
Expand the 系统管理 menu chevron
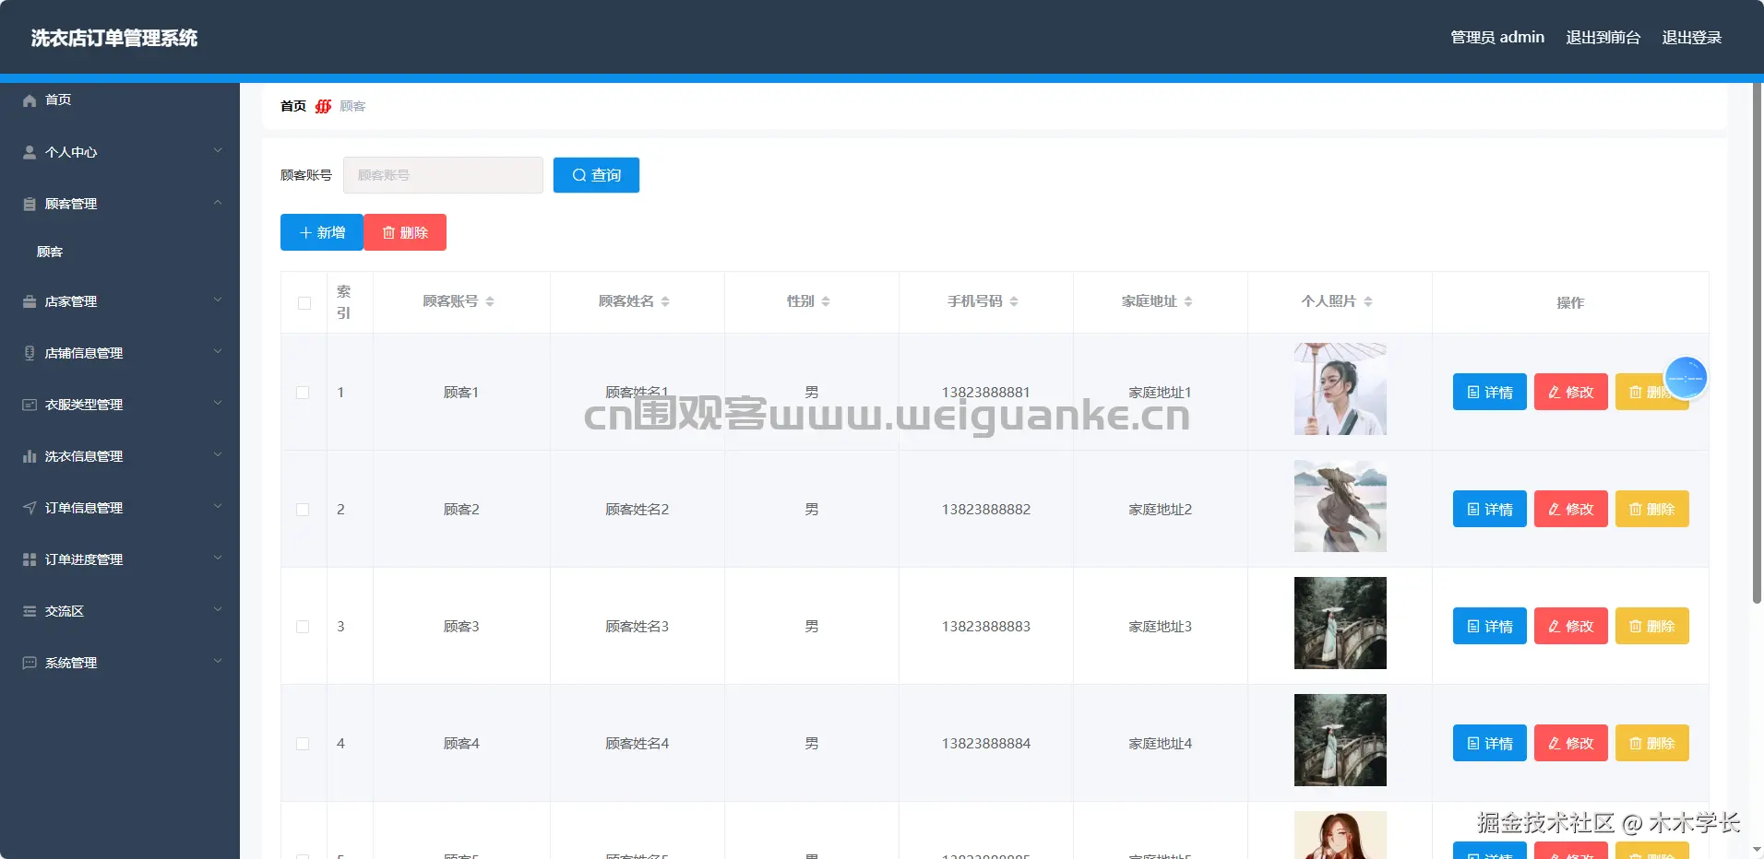pyautogui.click(x=218, y=661)
